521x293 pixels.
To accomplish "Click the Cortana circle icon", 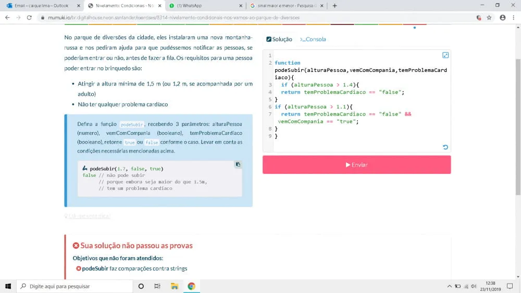I will [x=141, y=286].
